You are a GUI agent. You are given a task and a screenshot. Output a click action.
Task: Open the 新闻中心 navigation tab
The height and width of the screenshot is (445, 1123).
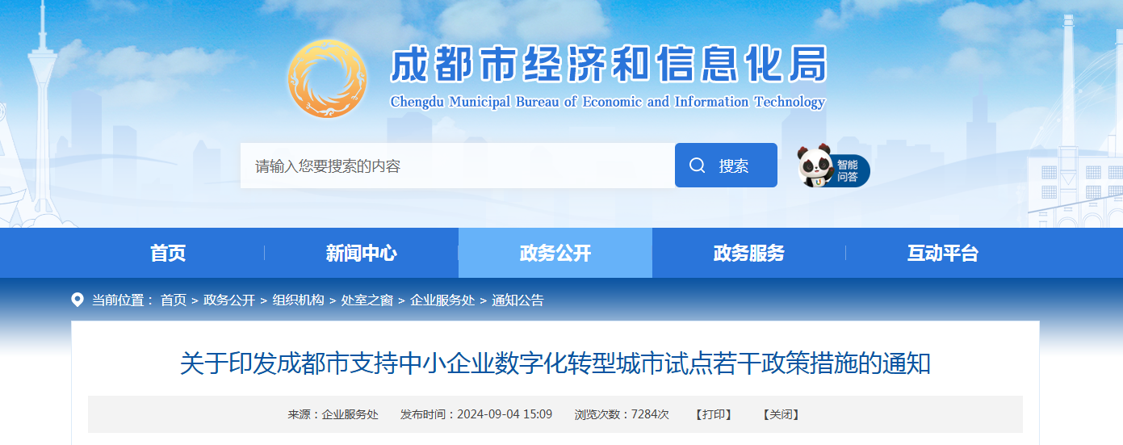pos(362,253)
